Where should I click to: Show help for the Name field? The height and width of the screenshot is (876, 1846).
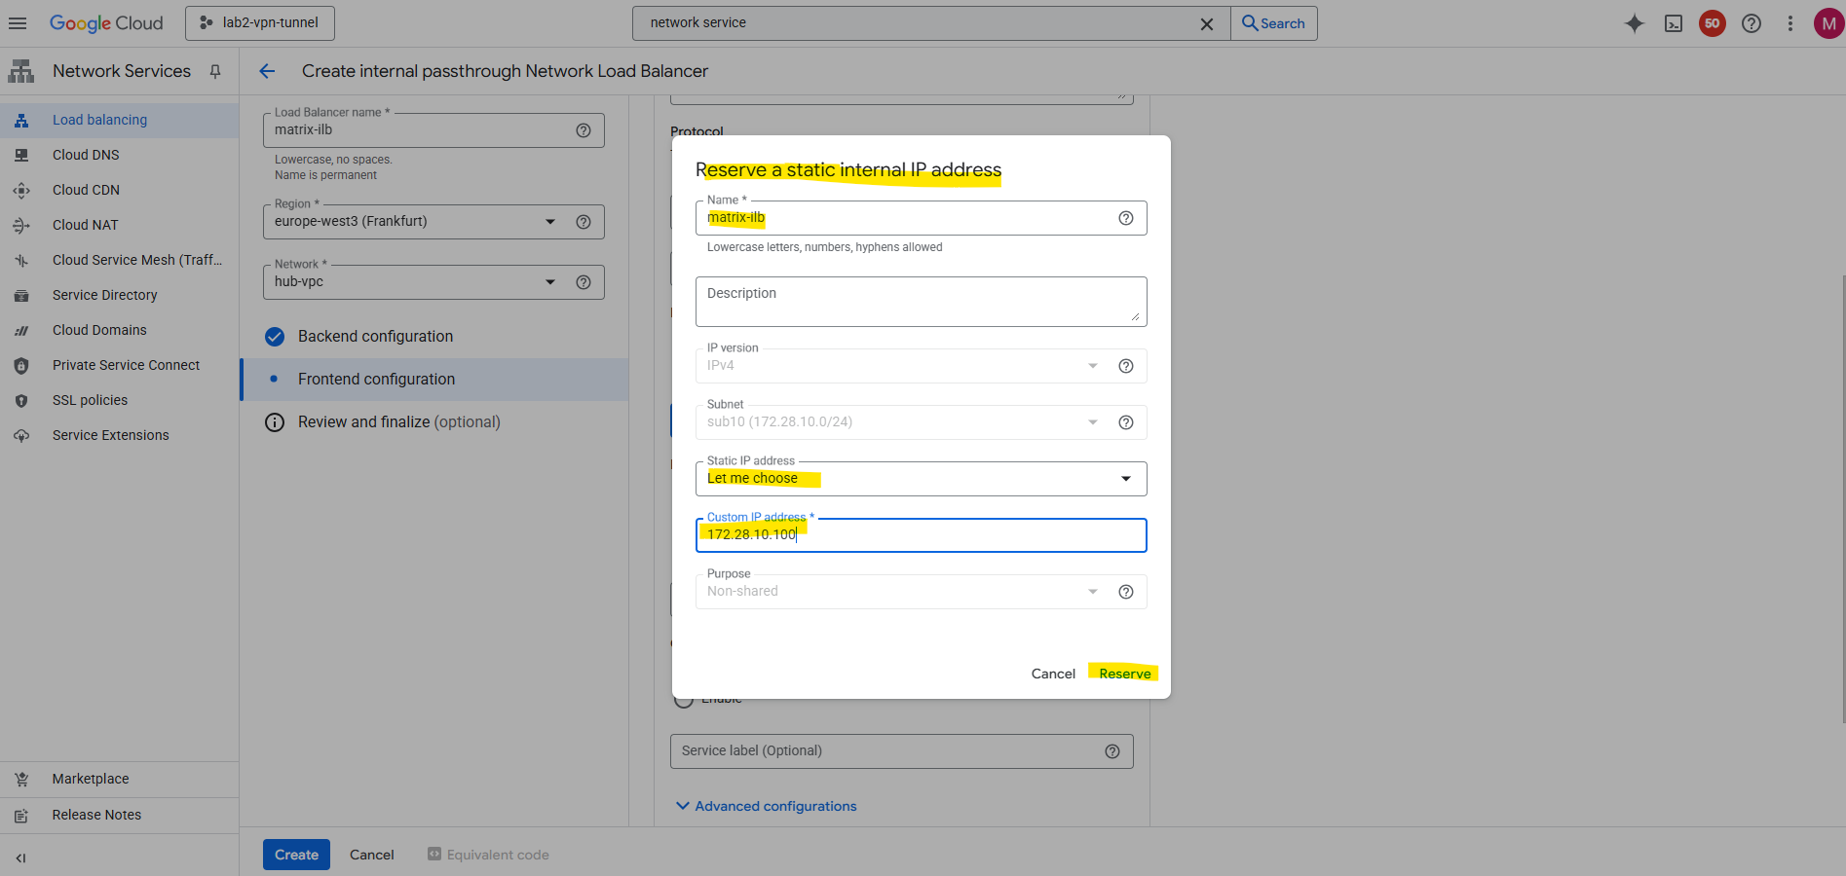click(1125, 218)
